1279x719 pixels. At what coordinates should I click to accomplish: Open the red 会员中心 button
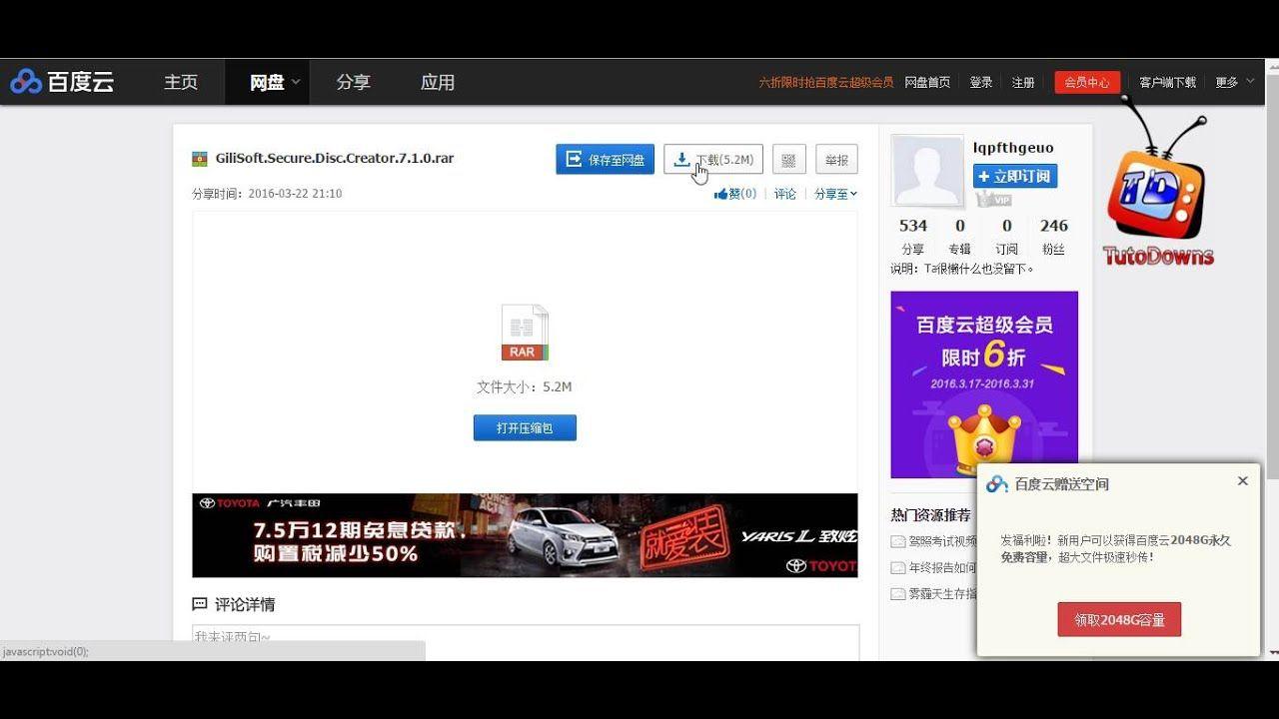[x=1087, y=82]
